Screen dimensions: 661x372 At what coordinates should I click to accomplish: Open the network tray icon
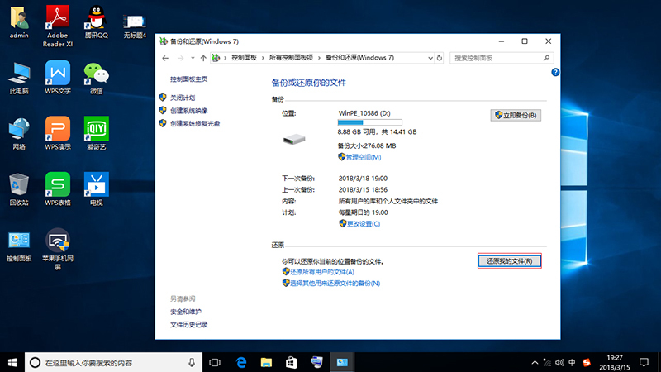click(x=547, y=362)
